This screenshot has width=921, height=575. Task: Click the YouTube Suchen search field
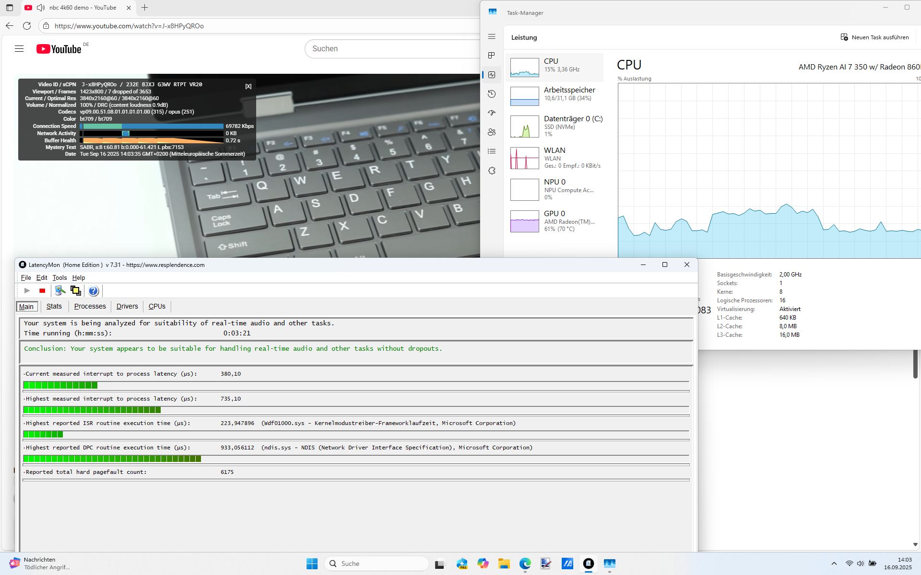coord(393,49)
